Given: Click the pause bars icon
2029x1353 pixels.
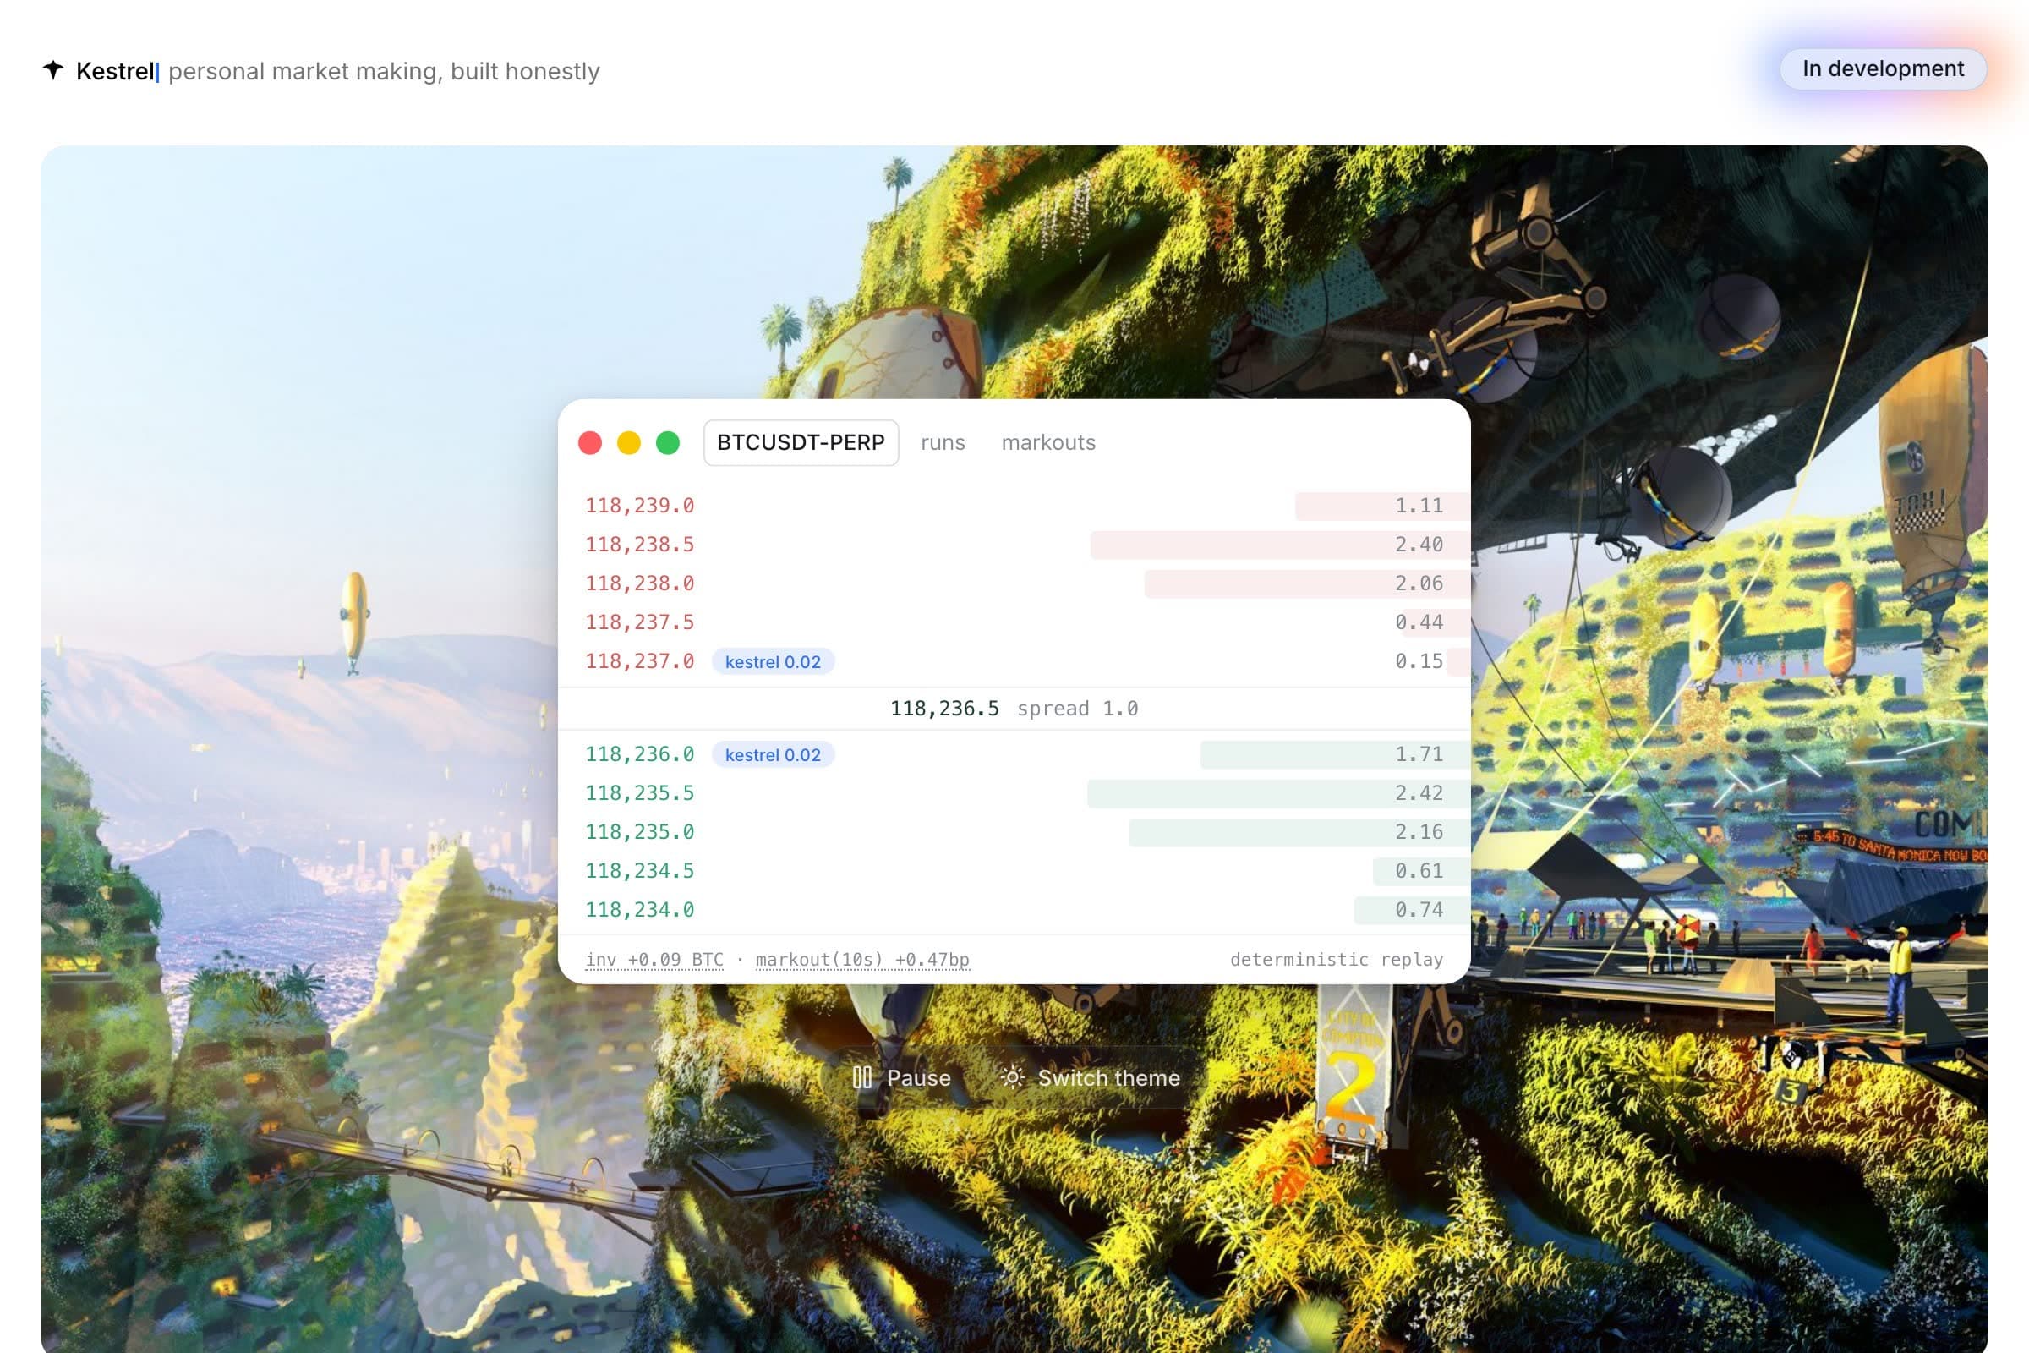Looking at the screenshot, I should pyautogui.click(x=861, y=1077).
